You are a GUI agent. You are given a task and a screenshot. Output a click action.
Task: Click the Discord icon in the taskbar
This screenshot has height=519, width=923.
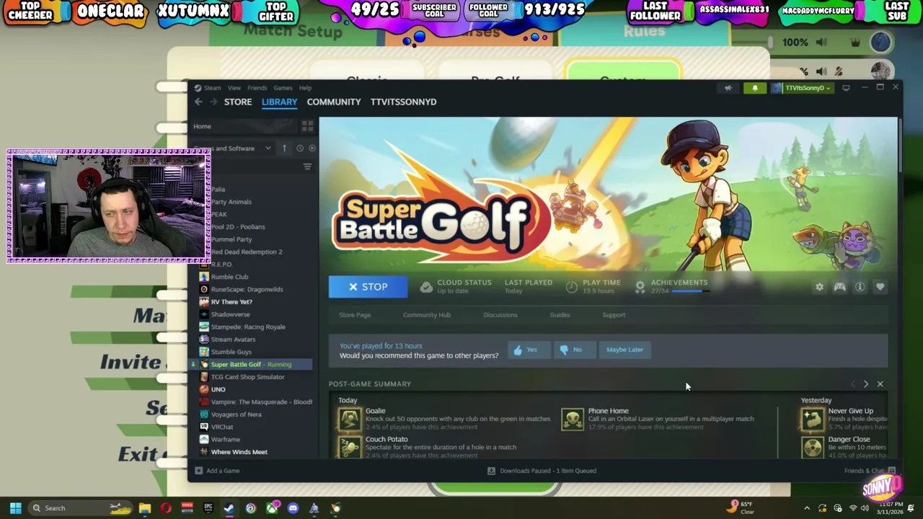[x=293, y=508]
